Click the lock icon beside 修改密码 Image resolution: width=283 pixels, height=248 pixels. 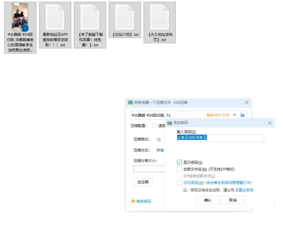point(133,201)
